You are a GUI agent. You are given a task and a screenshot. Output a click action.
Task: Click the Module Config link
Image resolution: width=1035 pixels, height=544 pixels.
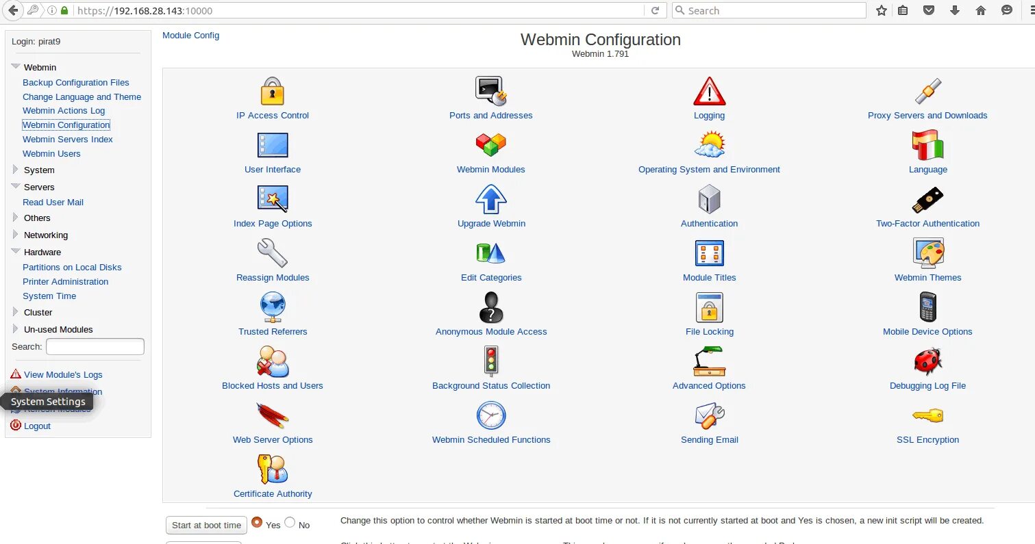click(190, 35)
